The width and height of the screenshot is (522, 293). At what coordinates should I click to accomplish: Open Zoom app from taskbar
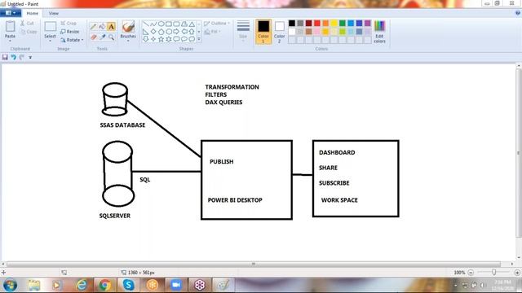[176, 285]
